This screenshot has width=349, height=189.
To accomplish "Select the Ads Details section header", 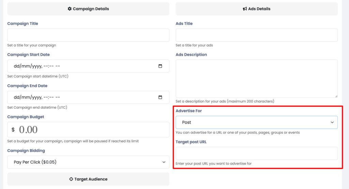I will click(256, 8).
